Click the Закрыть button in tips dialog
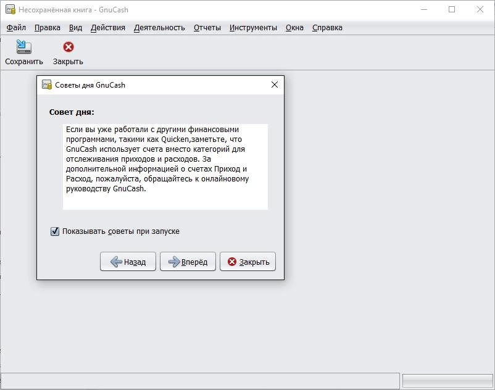 tap(248, 262)
